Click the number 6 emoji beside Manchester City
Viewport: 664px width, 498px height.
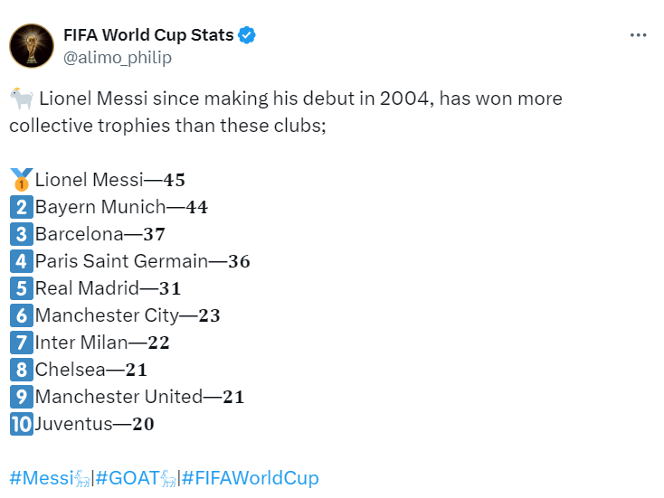21,315
